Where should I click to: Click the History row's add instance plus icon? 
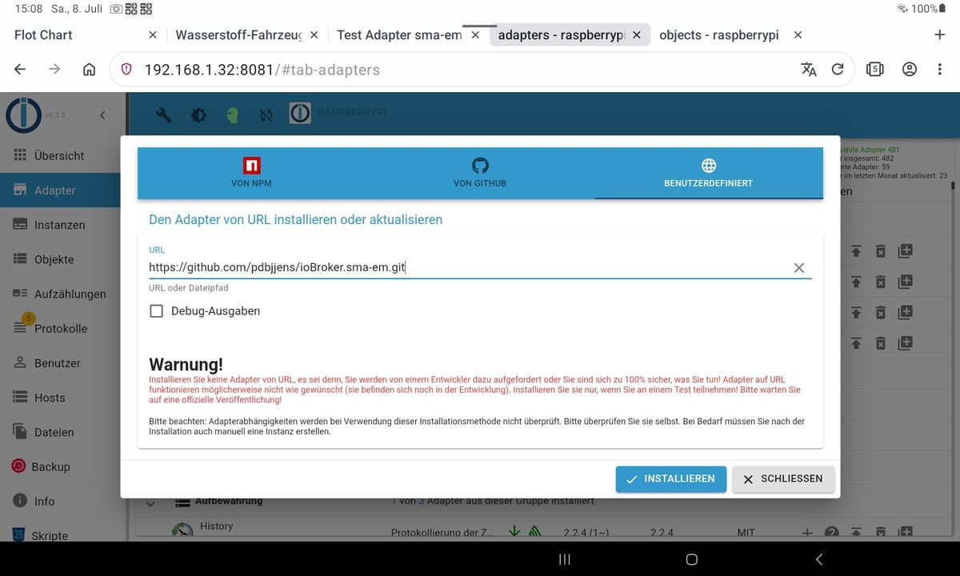[x=807, y=533]
